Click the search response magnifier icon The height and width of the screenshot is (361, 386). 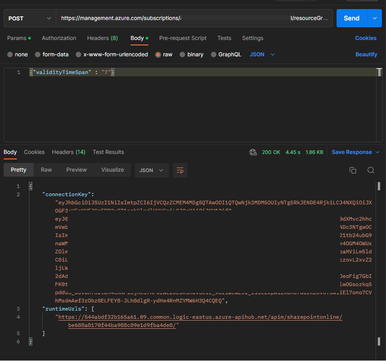coord(371,170)
